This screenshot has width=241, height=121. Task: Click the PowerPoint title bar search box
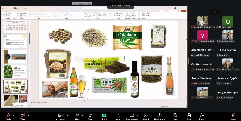click(x=99, y=8)
